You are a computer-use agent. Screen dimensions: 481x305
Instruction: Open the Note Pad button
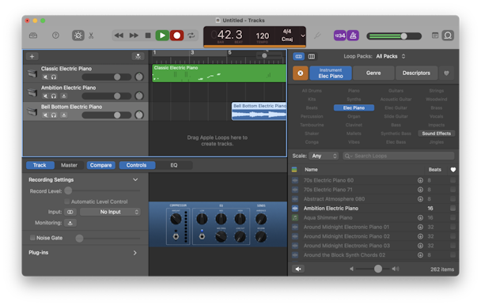pos(435,36)
